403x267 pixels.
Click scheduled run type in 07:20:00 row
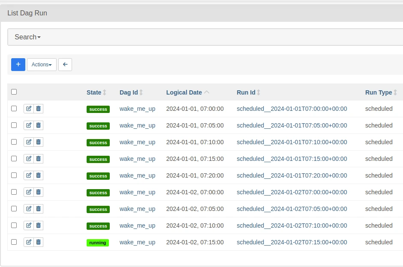[379, 175]
